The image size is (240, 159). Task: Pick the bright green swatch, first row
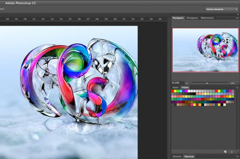(x=178, y=91)
